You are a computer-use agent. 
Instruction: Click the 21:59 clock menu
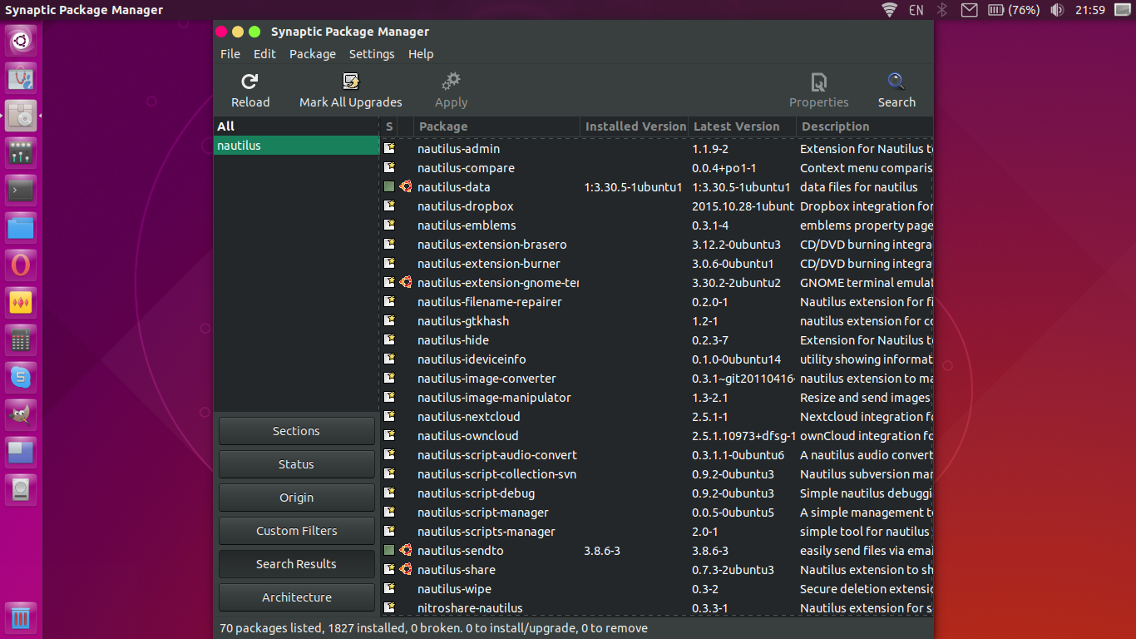[x=1089, y=10]
